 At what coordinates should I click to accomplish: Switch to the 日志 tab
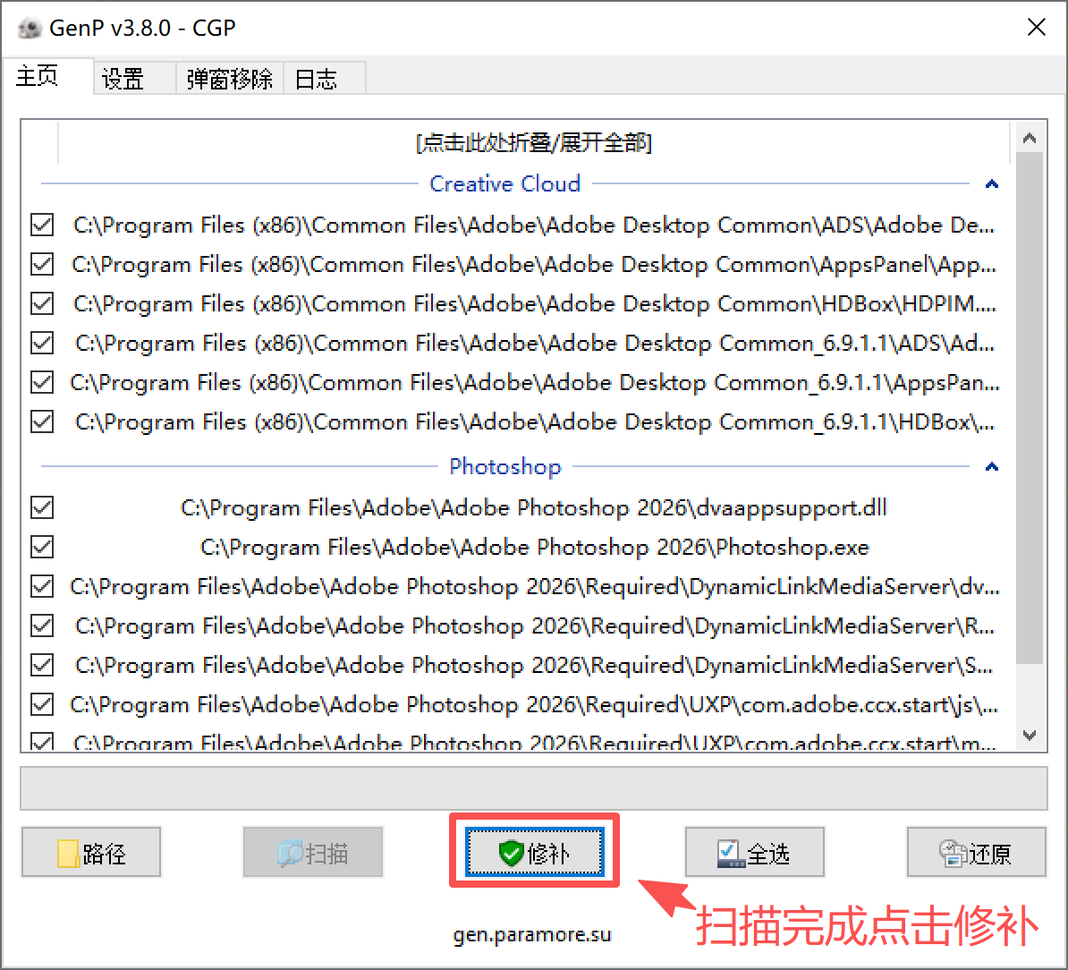[324, 79]
